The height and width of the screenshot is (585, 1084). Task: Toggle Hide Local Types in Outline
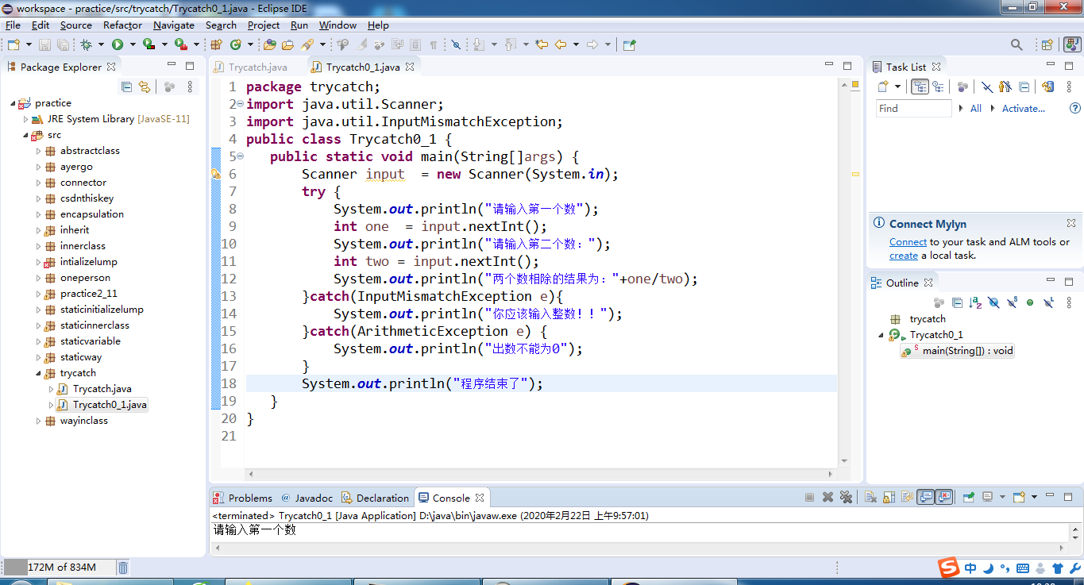1047,302
